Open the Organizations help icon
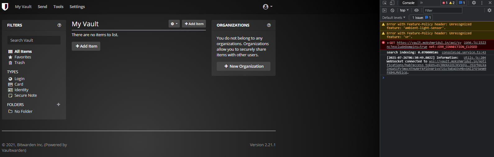This screenshot has height=157, width=494. [x=269, y=25]
